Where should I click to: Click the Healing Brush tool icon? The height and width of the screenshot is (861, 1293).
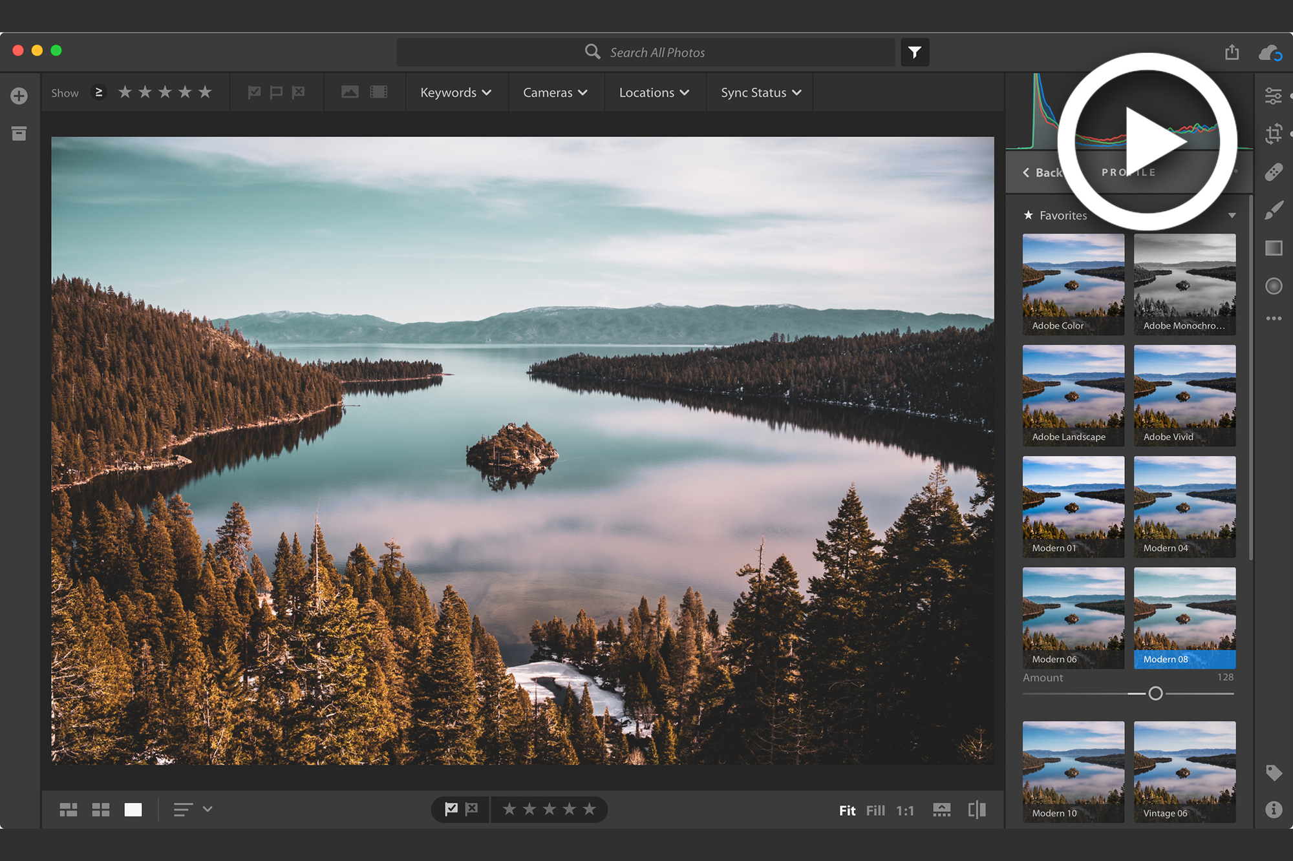(1275, 170)
